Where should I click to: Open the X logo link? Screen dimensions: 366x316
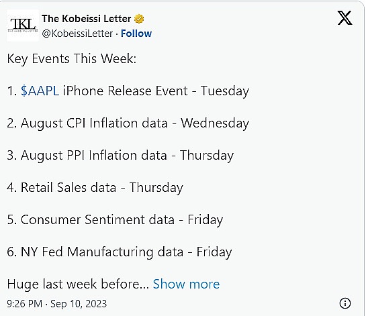point(345,17)
